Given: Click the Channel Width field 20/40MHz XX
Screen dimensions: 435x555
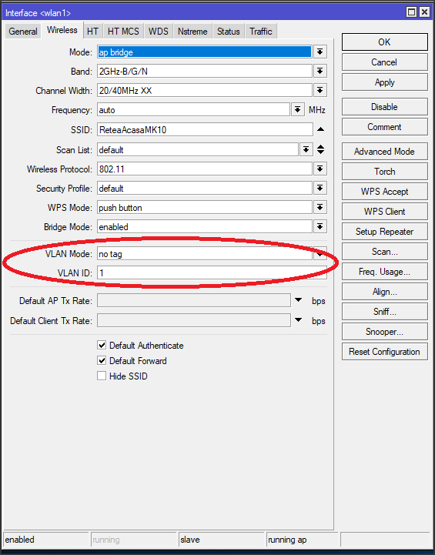Looking at the screenshot, I should point(205,91).
